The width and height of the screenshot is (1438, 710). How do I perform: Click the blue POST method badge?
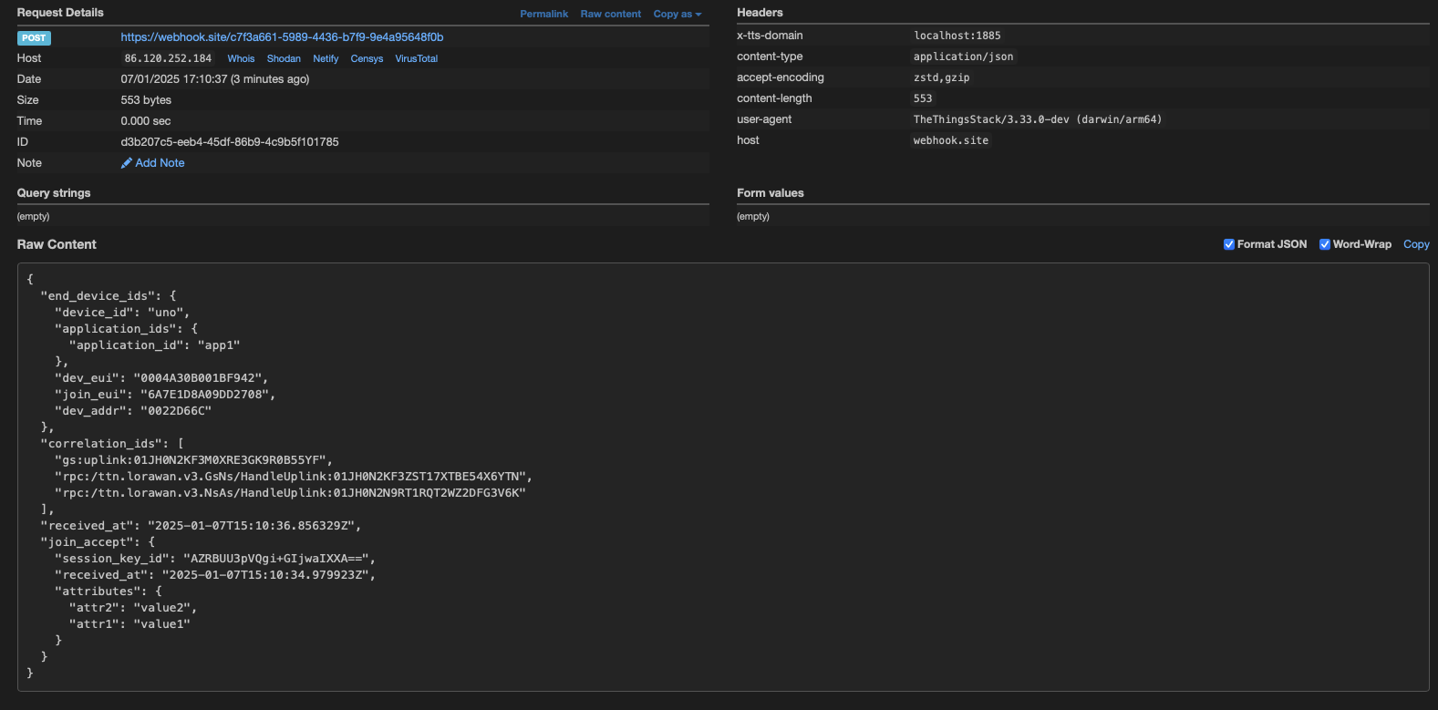(34, 38)
